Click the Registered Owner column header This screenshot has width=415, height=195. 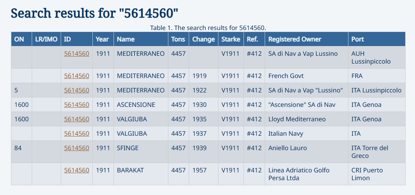click(x=307, y=39)
